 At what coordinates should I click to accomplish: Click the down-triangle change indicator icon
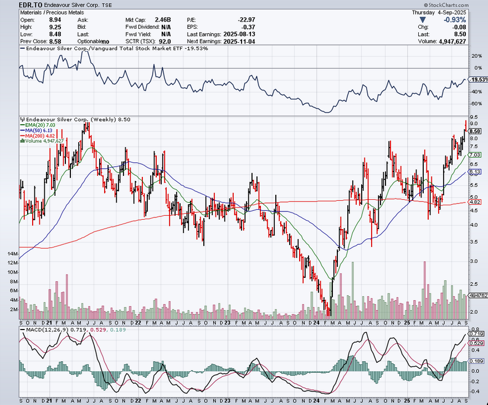[422, 20]
